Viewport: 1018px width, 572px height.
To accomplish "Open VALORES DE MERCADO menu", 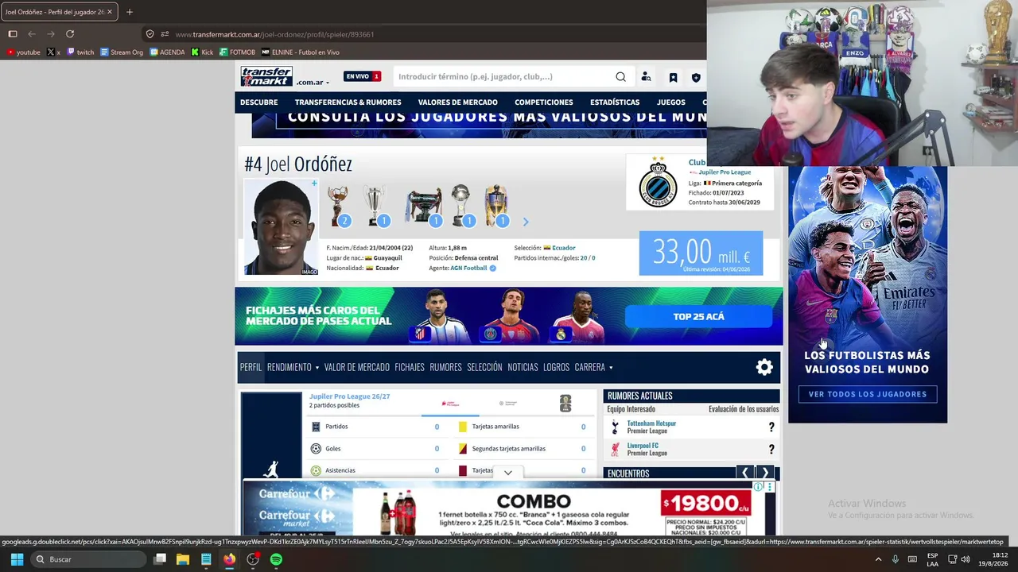I will click(458, 102).
